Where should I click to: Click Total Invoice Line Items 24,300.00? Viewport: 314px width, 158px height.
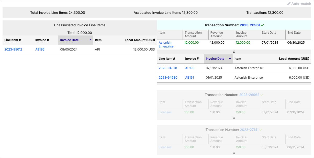pyautogui.click(x=58, y=13)
